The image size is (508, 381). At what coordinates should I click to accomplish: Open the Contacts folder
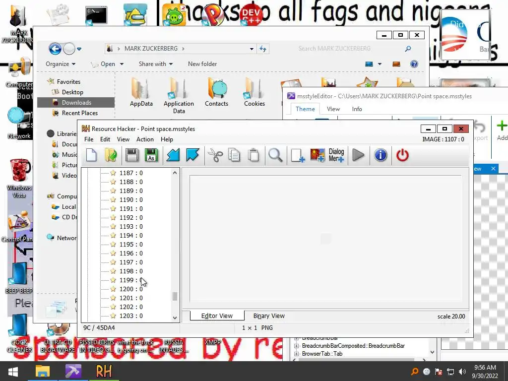click(x=216, y=92)
